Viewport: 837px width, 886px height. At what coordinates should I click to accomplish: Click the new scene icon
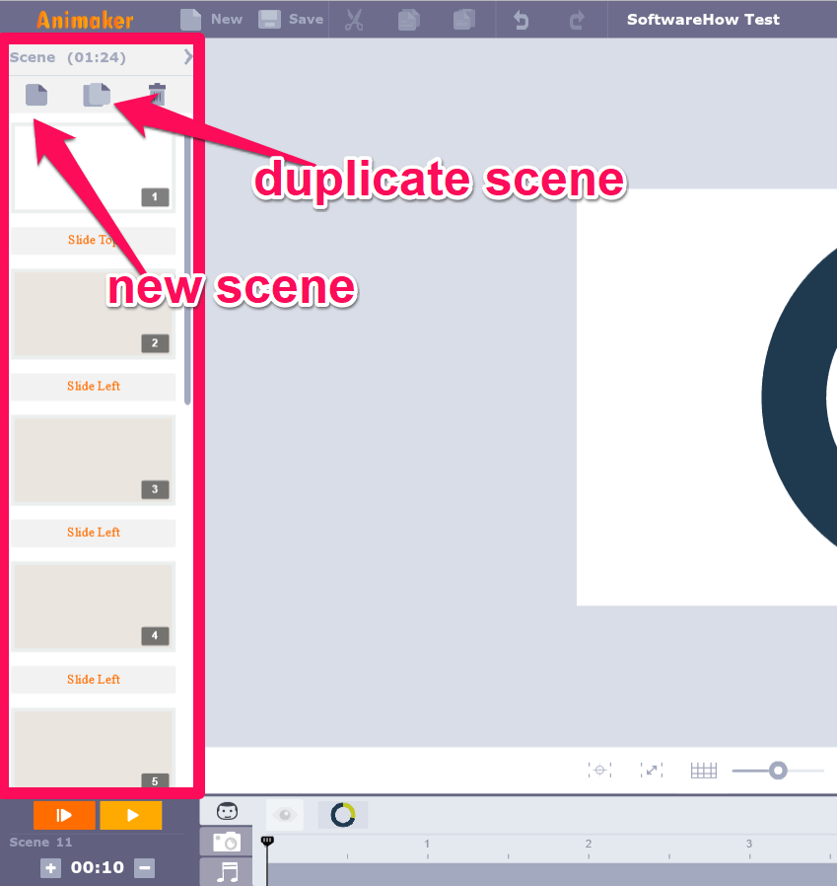[36, 95]
